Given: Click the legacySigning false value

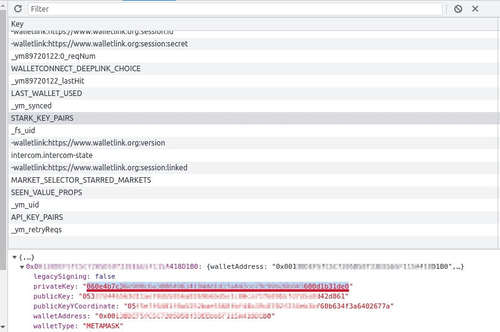Looking at the screenshot, I should coord(105,276).
